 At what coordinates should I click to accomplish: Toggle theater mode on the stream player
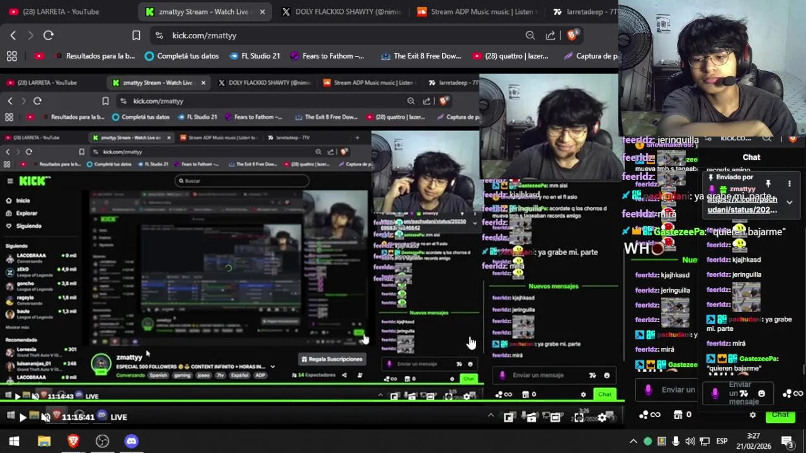click(555, 417)
